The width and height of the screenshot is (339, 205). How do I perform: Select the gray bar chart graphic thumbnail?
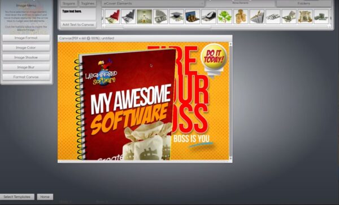(x=128, y=16)
